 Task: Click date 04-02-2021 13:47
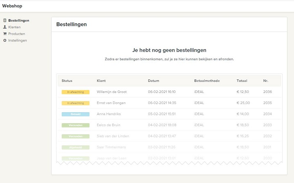pyautogui.click(x=162, y=136)
